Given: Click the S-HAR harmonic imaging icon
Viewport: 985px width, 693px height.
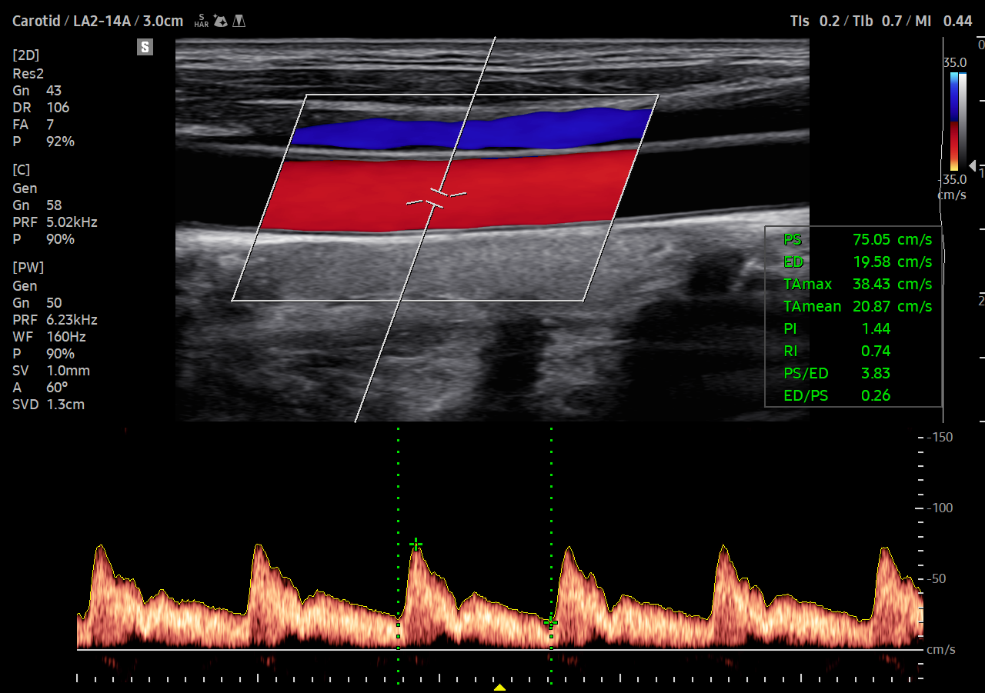Looking at the screenshot, I should [202, 21].
